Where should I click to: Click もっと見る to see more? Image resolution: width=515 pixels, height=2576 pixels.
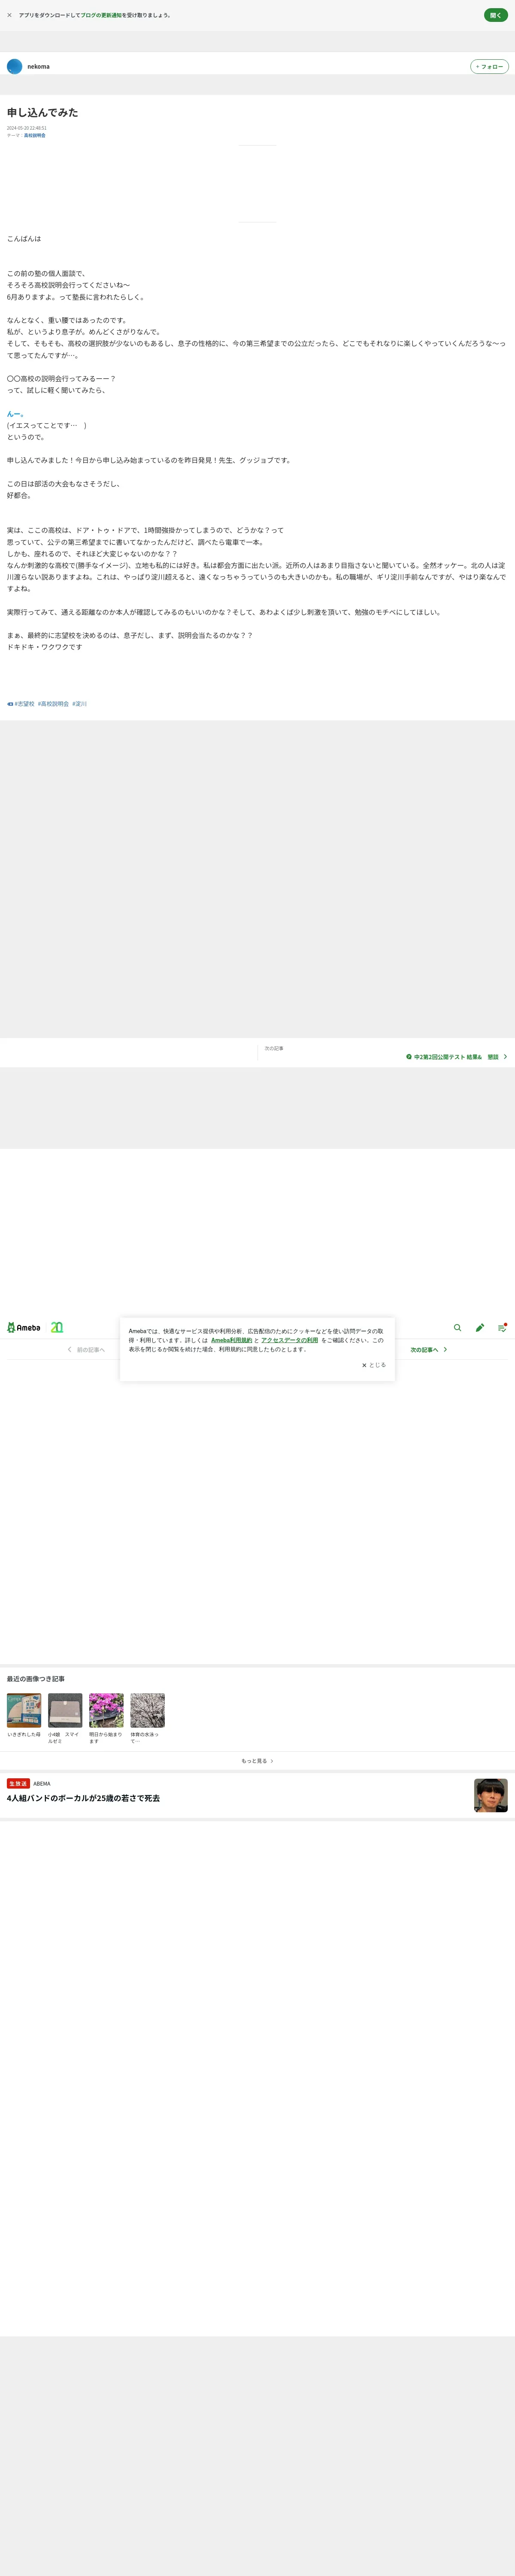(x=257, y=1761)
